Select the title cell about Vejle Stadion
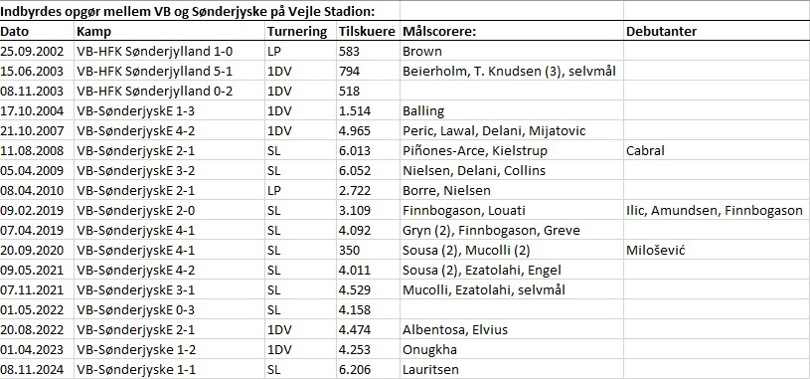This screenshot has height=379, width=810. [200, 10]
